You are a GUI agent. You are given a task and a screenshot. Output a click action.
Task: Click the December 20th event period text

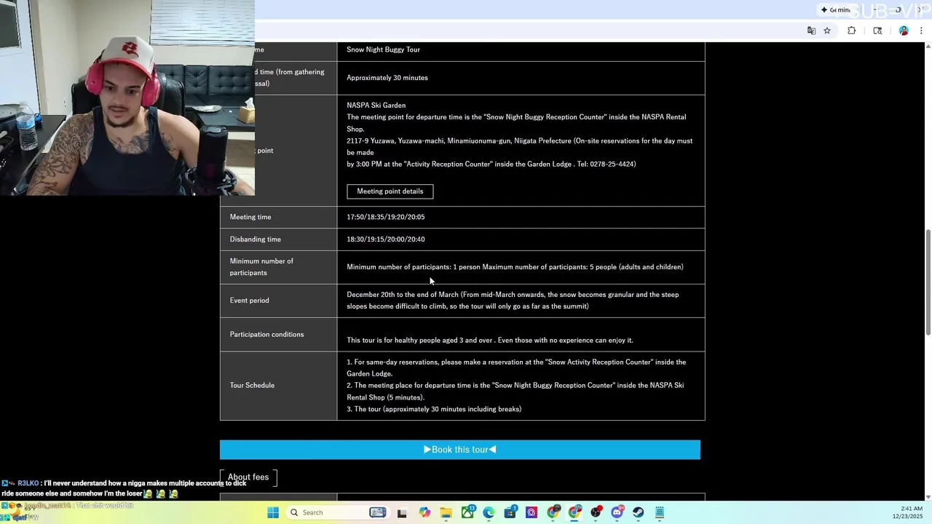click(x=513, y=301)
